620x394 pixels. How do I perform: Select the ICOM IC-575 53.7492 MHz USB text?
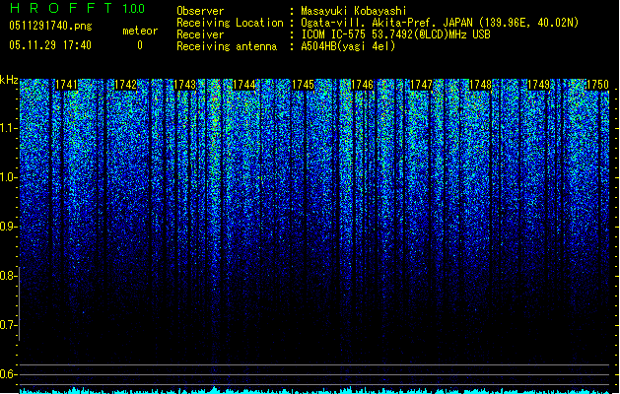395,34
